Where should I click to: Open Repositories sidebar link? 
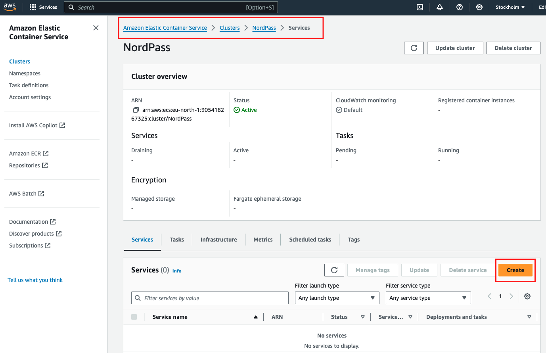coord(29,165)
